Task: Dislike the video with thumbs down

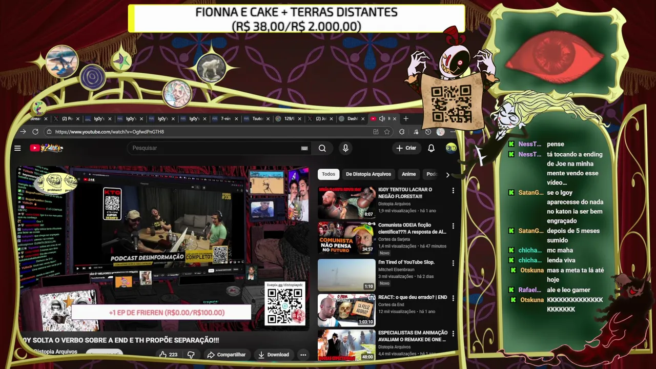Action: [191, 355]
